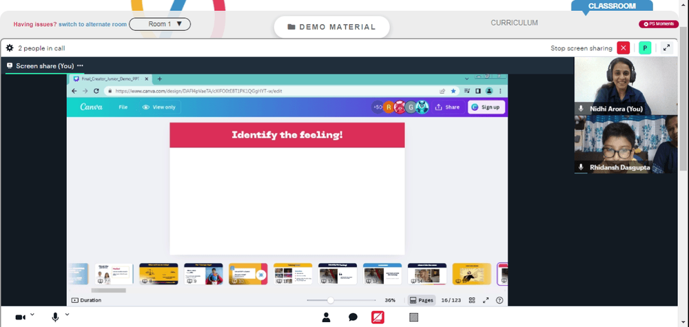Toggle Pages view button
The width and height of the screenshot is (689, 327).
pyautogui.click(x=422, y=300)
